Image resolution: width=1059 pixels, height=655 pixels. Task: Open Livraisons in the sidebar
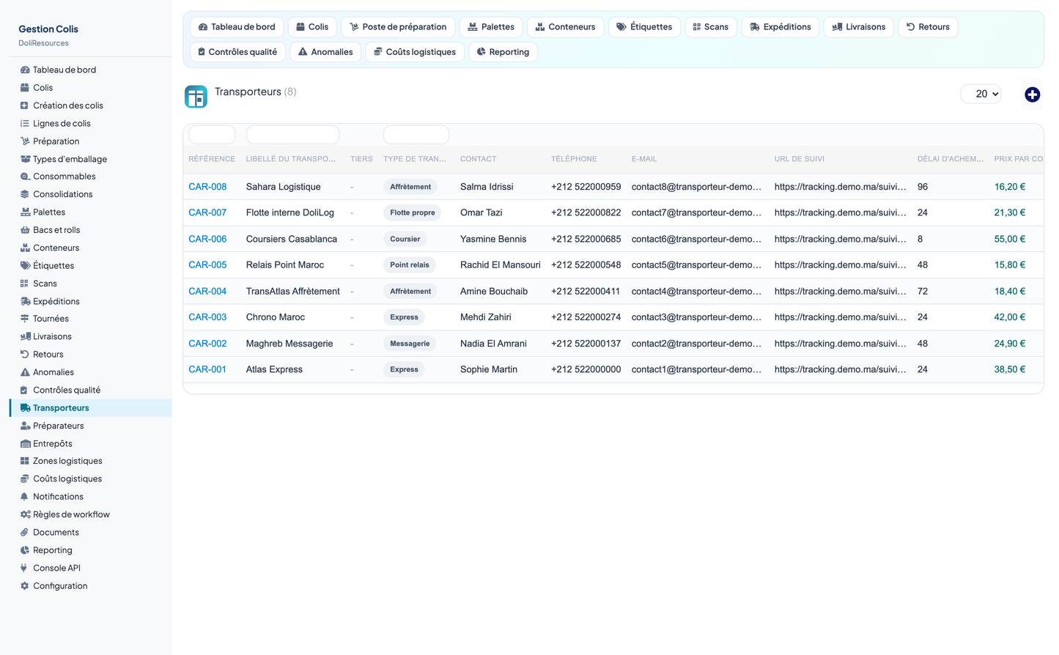(x=52, y=337)
